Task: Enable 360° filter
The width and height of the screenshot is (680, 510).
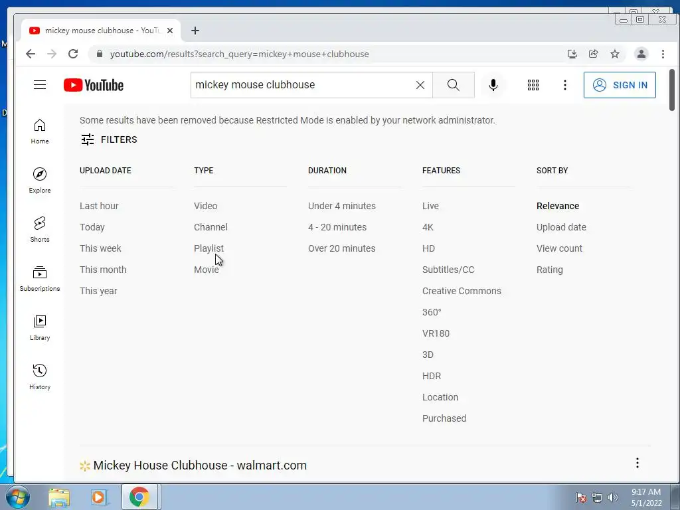Action: (x=432, y=312)
